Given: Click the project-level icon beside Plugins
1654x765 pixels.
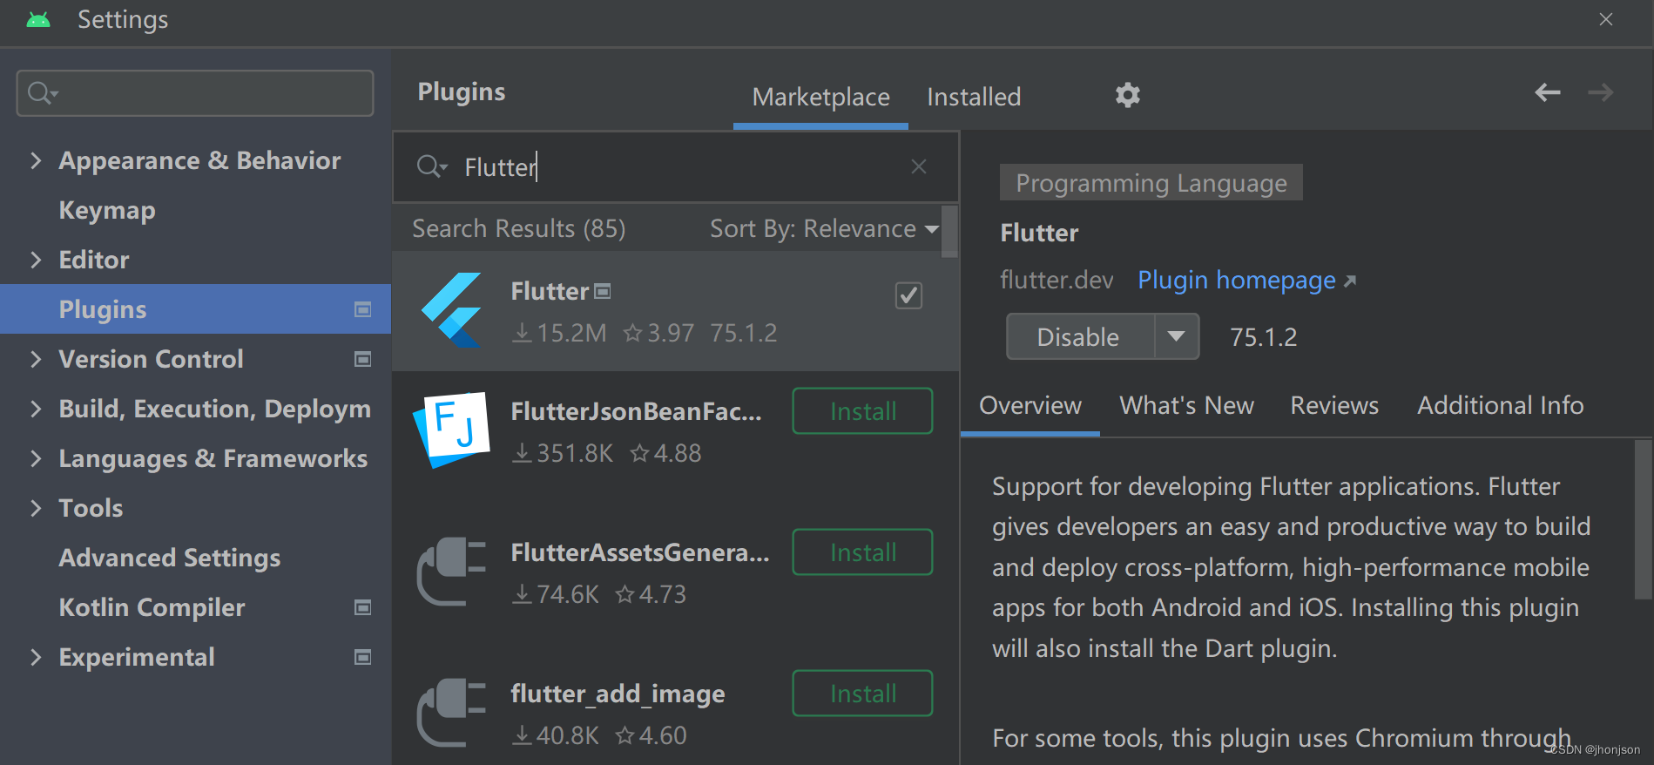Looking at the screenshot, I should click(363, 309).
